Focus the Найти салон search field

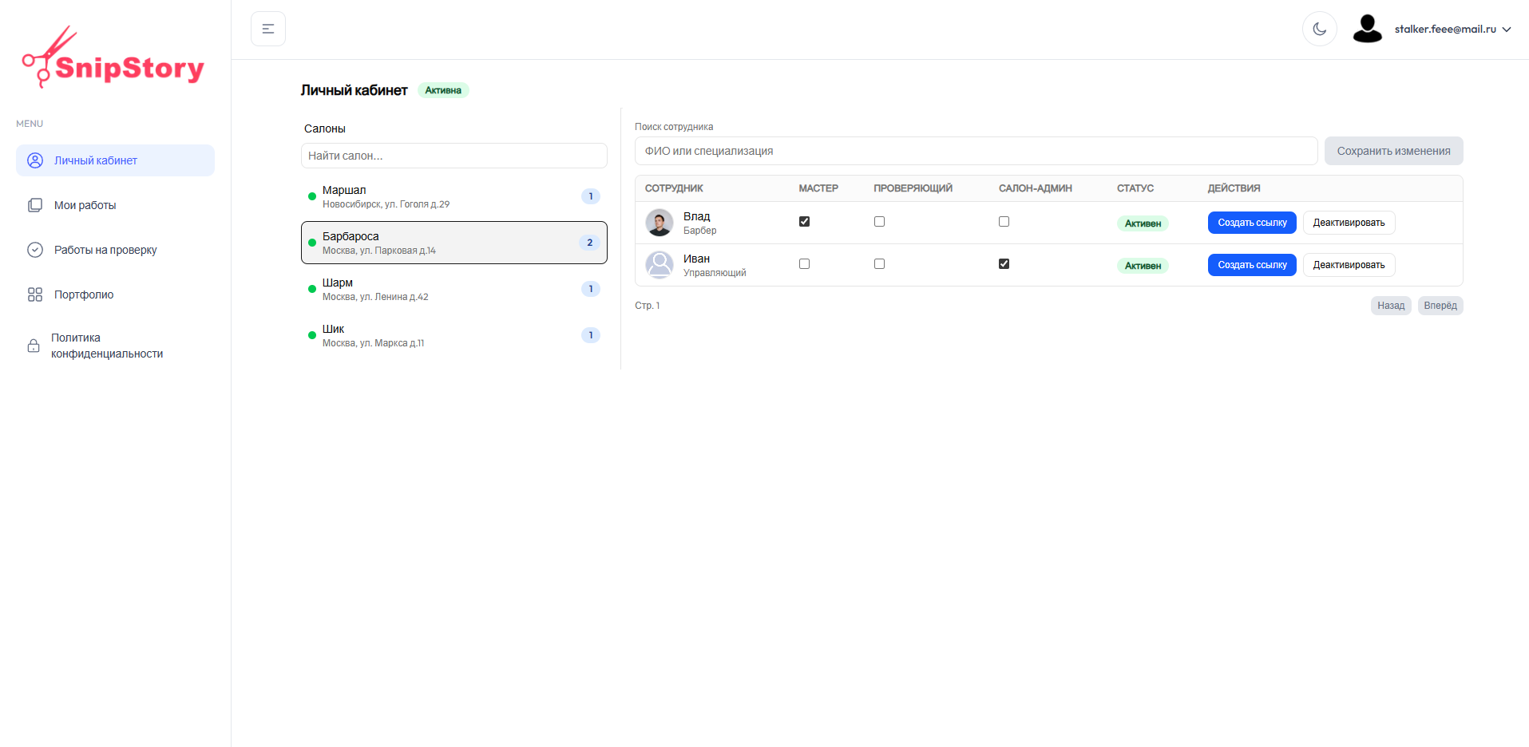click(454, 156)
